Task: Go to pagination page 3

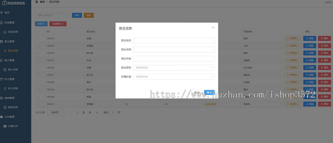Action: pyautogui.click(x=90, y=112)
